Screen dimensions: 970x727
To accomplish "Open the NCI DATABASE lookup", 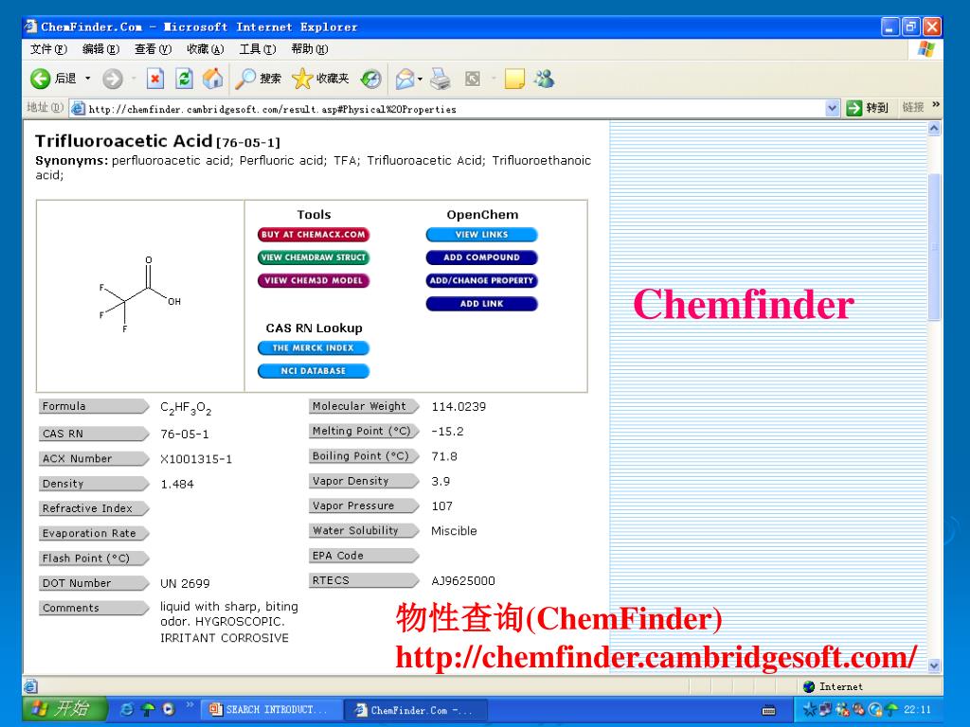I will 314,371.
